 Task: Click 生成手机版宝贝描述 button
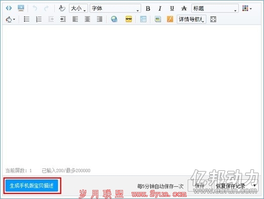point(32,185)
